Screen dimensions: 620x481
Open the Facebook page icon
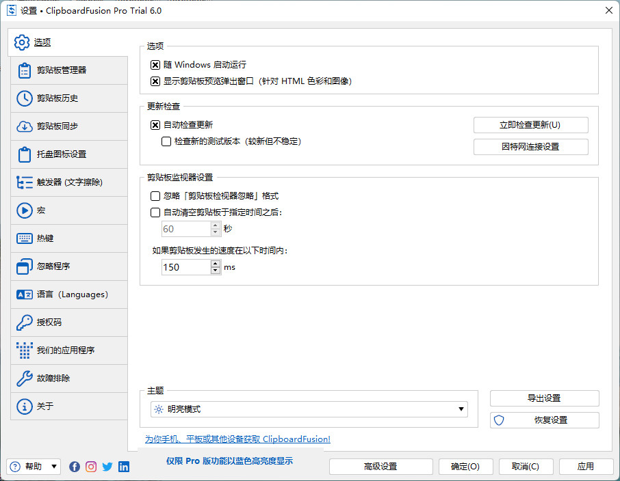[75, 467]
